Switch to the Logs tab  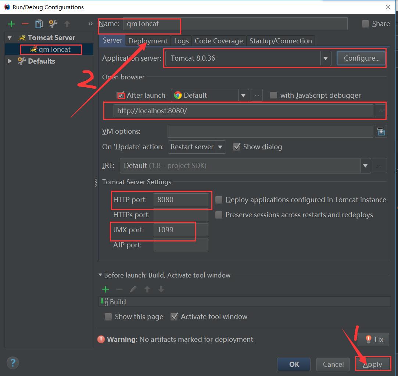[182, 41]
